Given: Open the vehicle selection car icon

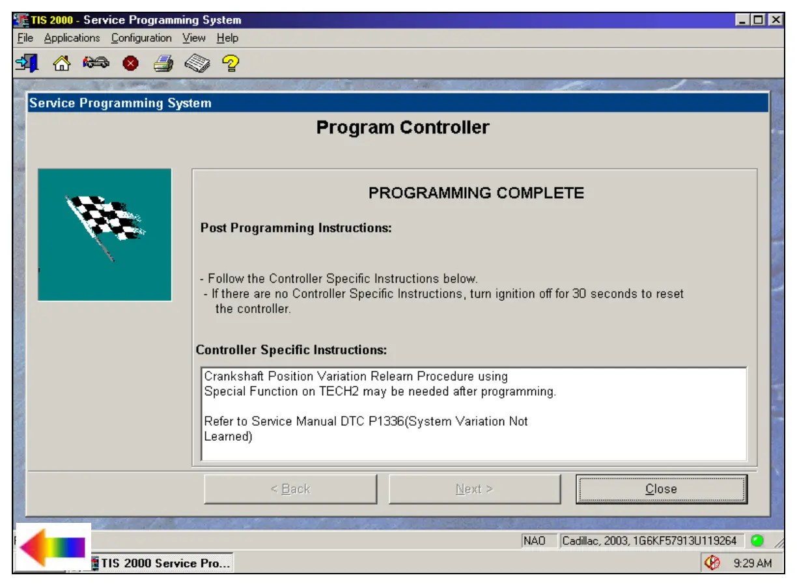Looking at the screenshot, I should coord(96,63).
